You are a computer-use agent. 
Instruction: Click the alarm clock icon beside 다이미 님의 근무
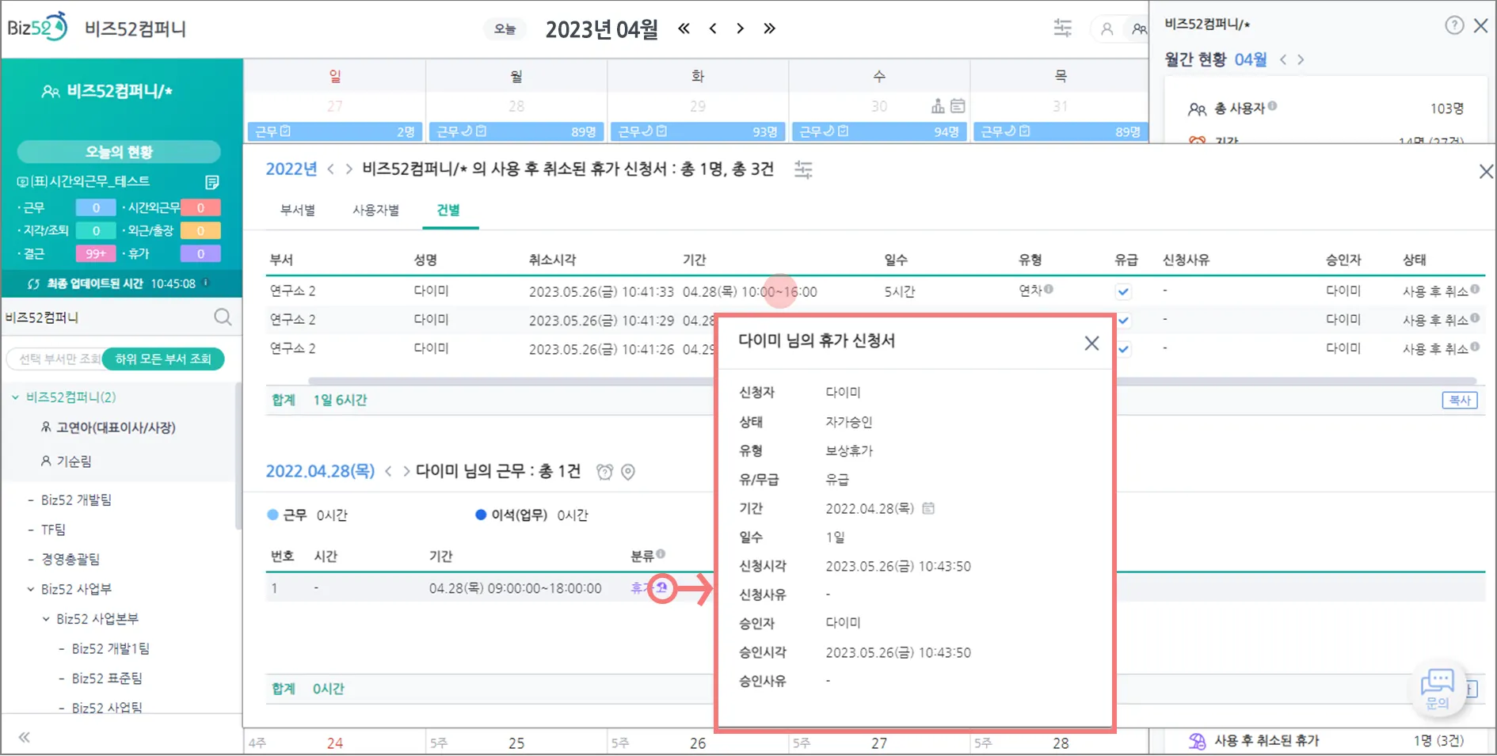(x=605, y=472)
